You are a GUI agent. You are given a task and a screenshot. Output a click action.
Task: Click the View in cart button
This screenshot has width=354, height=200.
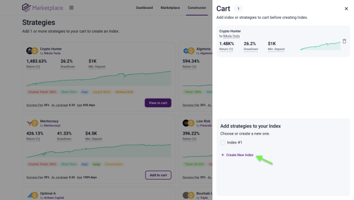pyautogui.click(x=158, y=103)
